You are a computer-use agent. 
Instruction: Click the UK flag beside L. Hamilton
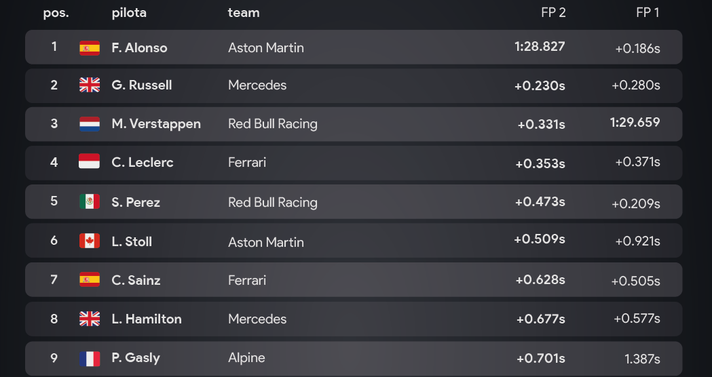pyautogui.click(x=90, y=319)
